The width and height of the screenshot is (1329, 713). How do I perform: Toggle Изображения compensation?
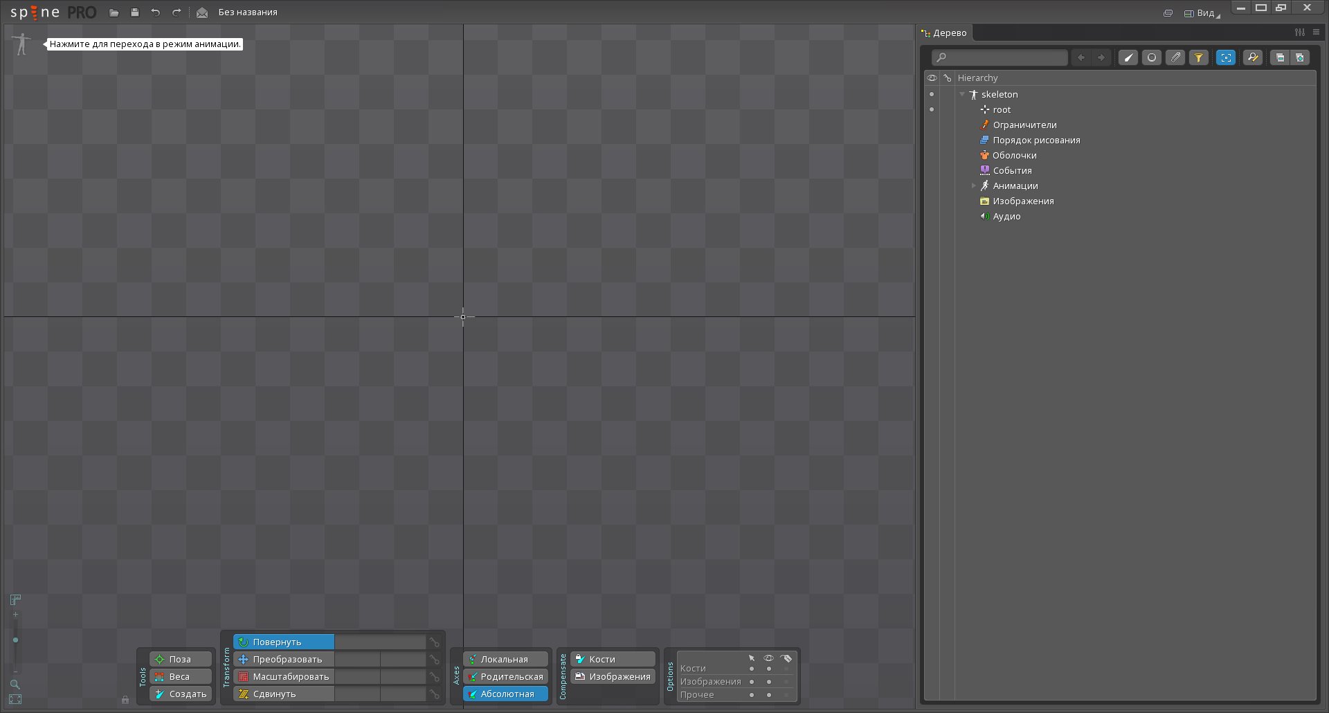coord(613,676)
